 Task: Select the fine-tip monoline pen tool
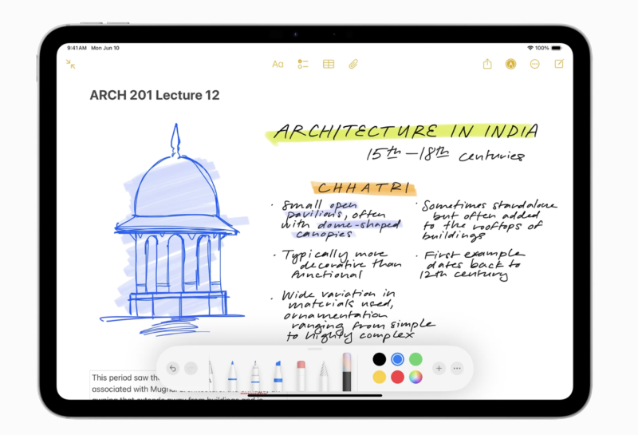(255, 374)
